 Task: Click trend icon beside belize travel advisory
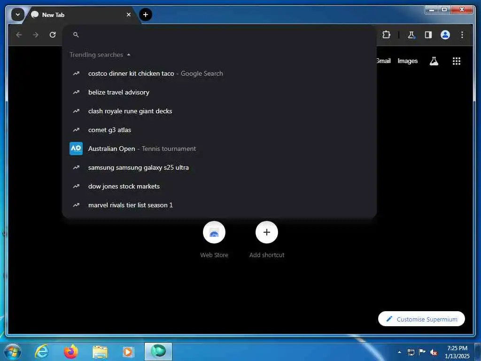pyautogui.click(x=76, y=92)
